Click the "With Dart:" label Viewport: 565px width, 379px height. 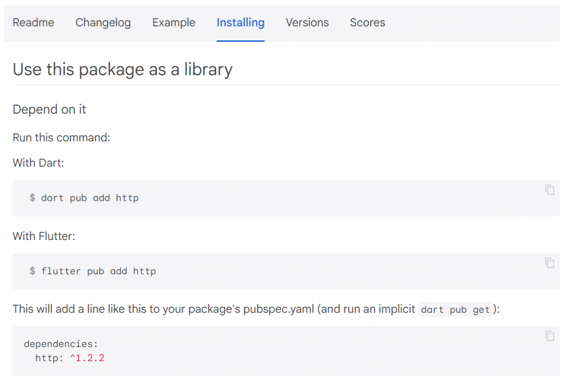39,163
